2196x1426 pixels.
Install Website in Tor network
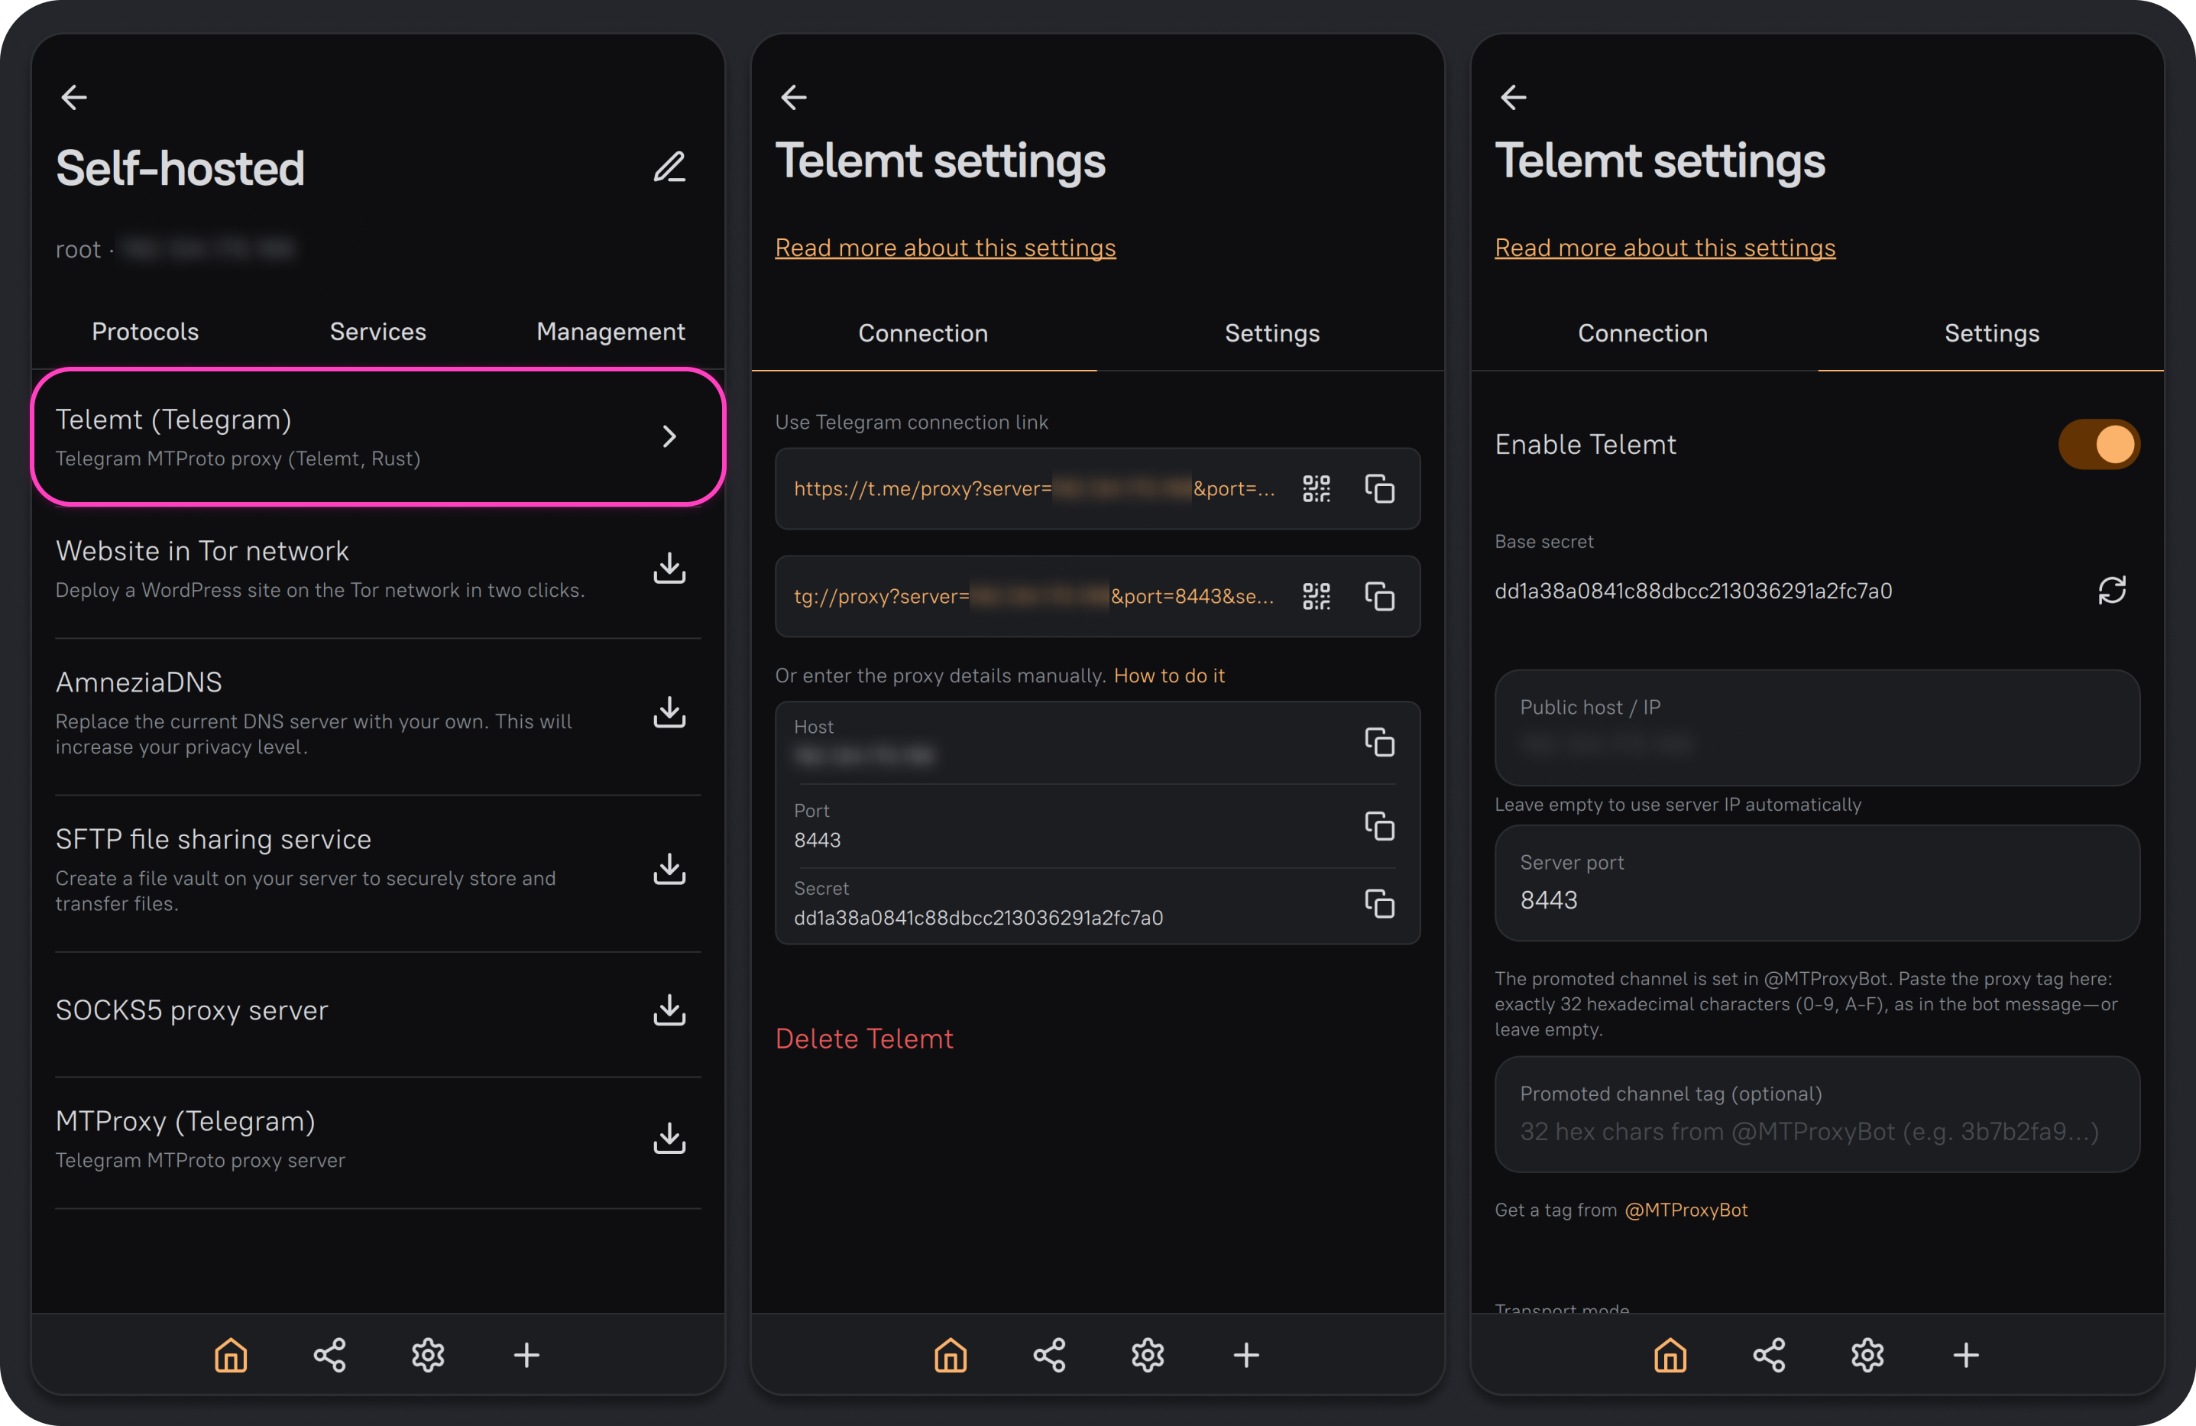coord(670,568)
